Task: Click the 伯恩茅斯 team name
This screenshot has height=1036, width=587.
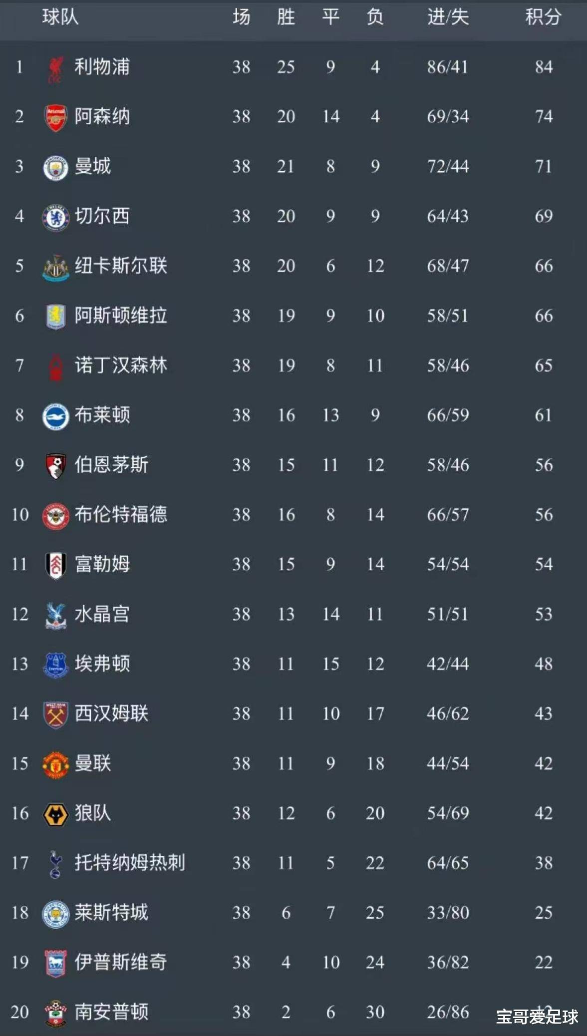Action: click(x=111, y=465)
